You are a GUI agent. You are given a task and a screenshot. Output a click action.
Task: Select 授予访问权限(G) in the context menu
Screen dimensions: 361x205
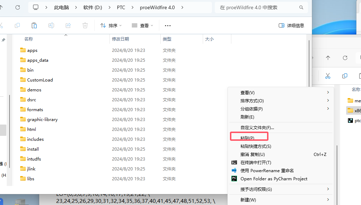click(x=281, y=189)
